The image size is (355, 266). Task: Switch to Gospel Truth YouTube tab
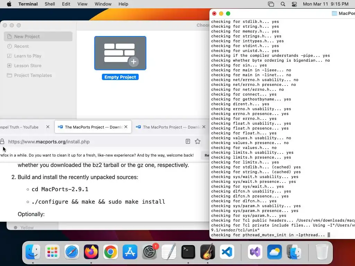(19, 127)
